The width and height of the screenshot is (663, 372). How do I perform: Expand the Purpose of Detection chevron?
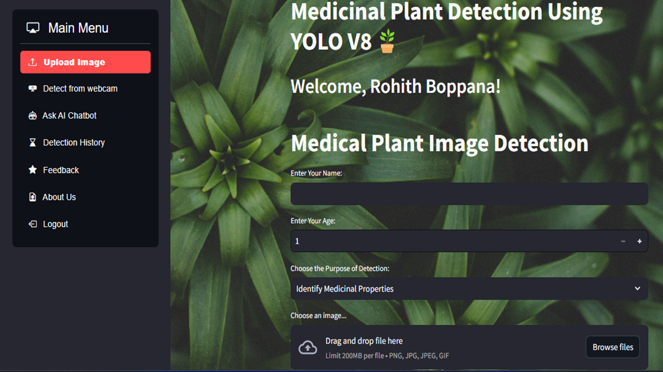[637, 288]
